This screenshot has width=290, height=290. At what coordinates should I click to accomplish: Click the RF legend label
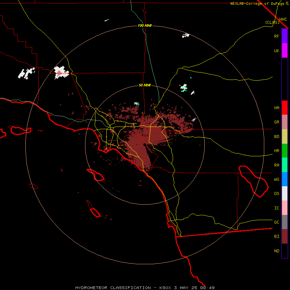click(276, 36)
